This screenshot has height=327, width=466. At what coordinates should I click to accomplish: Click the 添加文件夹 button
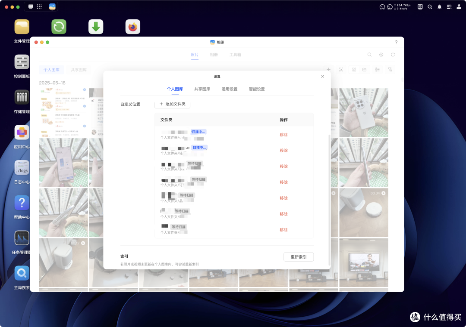172,104
